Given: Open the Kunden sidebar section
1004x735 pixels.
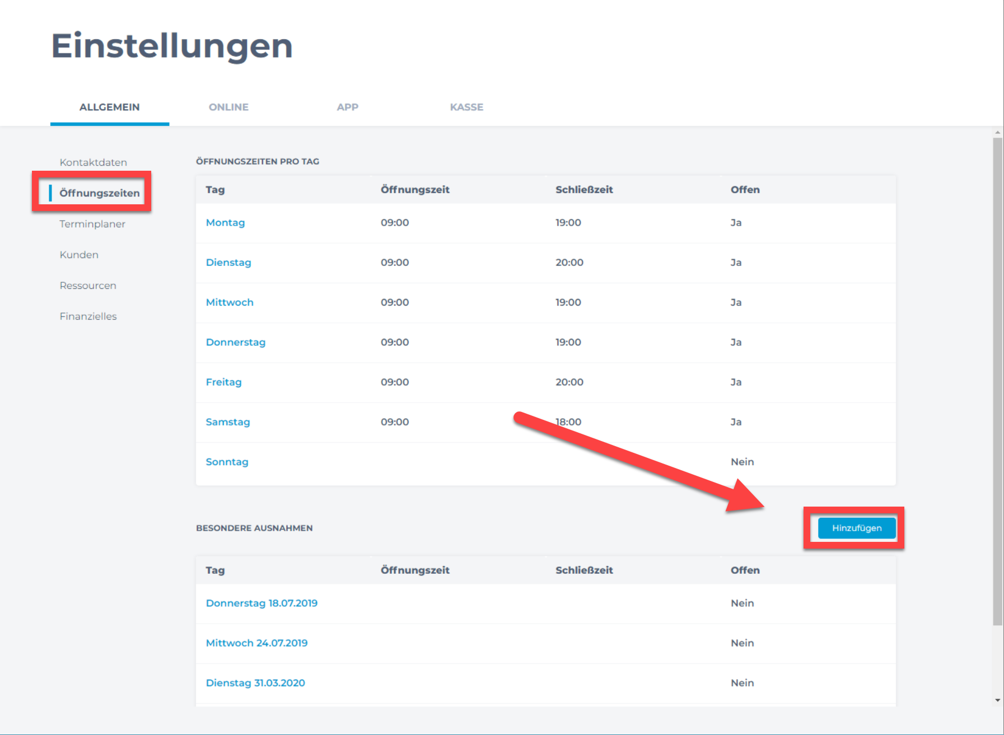Looking at the screenshot, I should pyautogui.click(x=79, y=255).
